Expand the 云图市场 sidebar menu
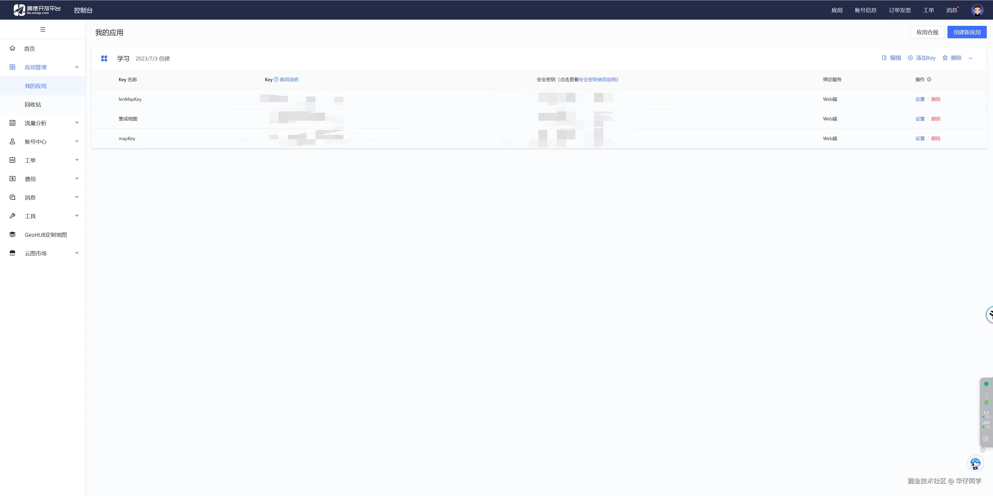Screen dimensions: 993x496 click(x=77, y=253)
